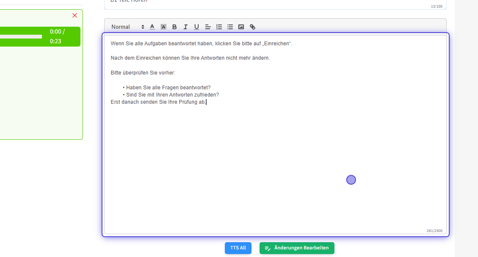The width and height of the screenshot is (478, 257).
Task: Click the TTS All button
Action: pos(238,248)
